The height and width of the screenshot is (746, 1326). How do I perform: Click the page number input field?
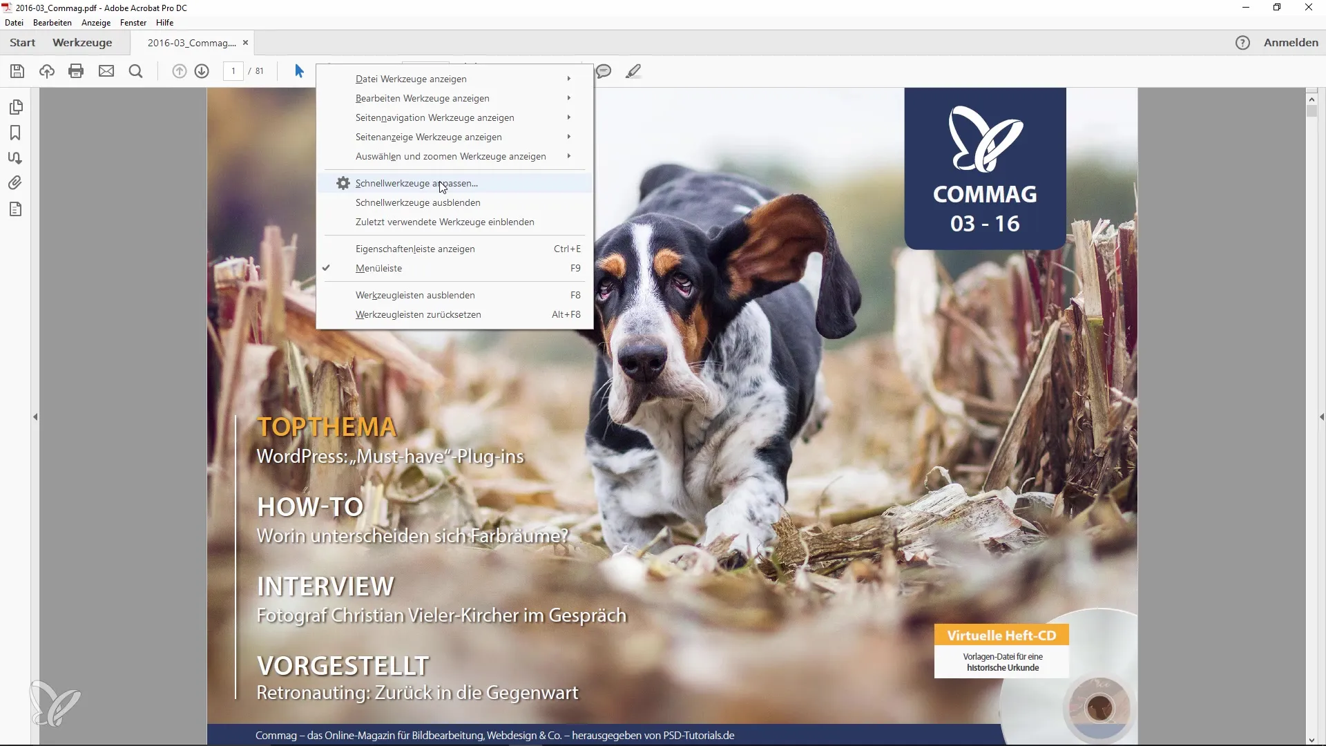tap(233, 71)
